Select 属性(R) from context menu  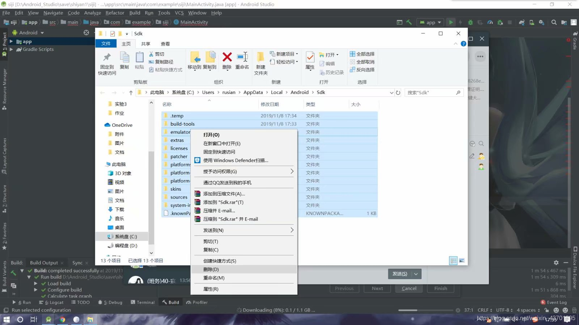244,289
